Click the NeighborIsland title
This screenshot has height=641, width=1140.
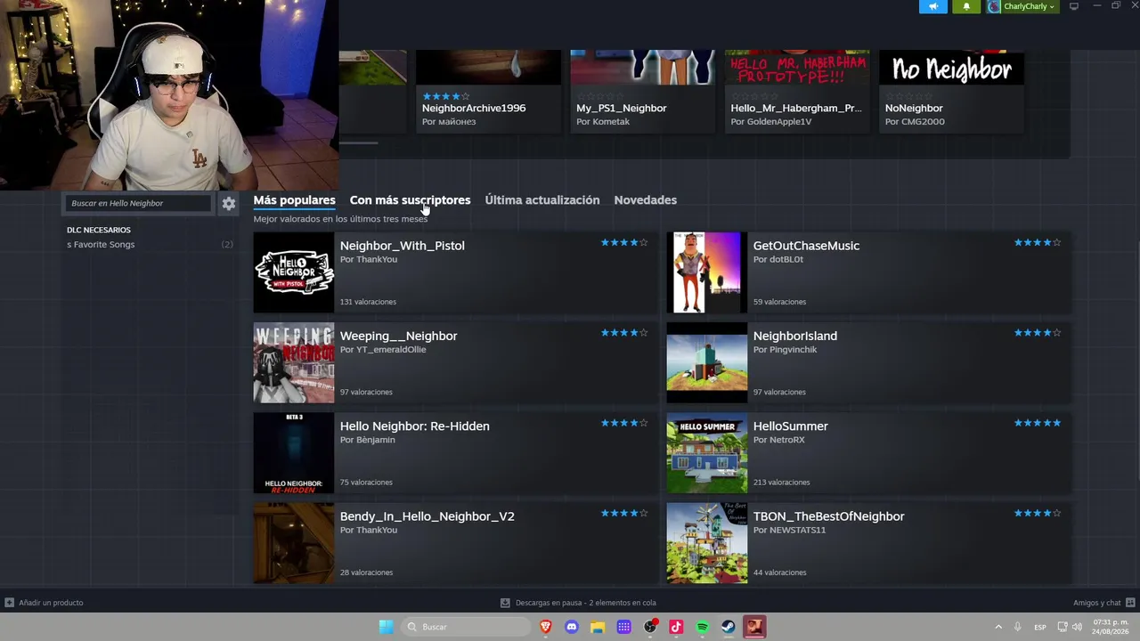795,336
